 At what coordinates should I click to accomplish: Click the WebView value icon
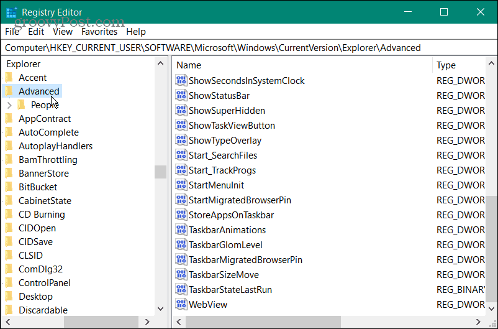(x=181, y=305)
